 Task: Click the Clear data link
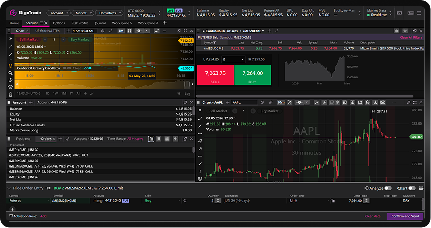(372, 216)
